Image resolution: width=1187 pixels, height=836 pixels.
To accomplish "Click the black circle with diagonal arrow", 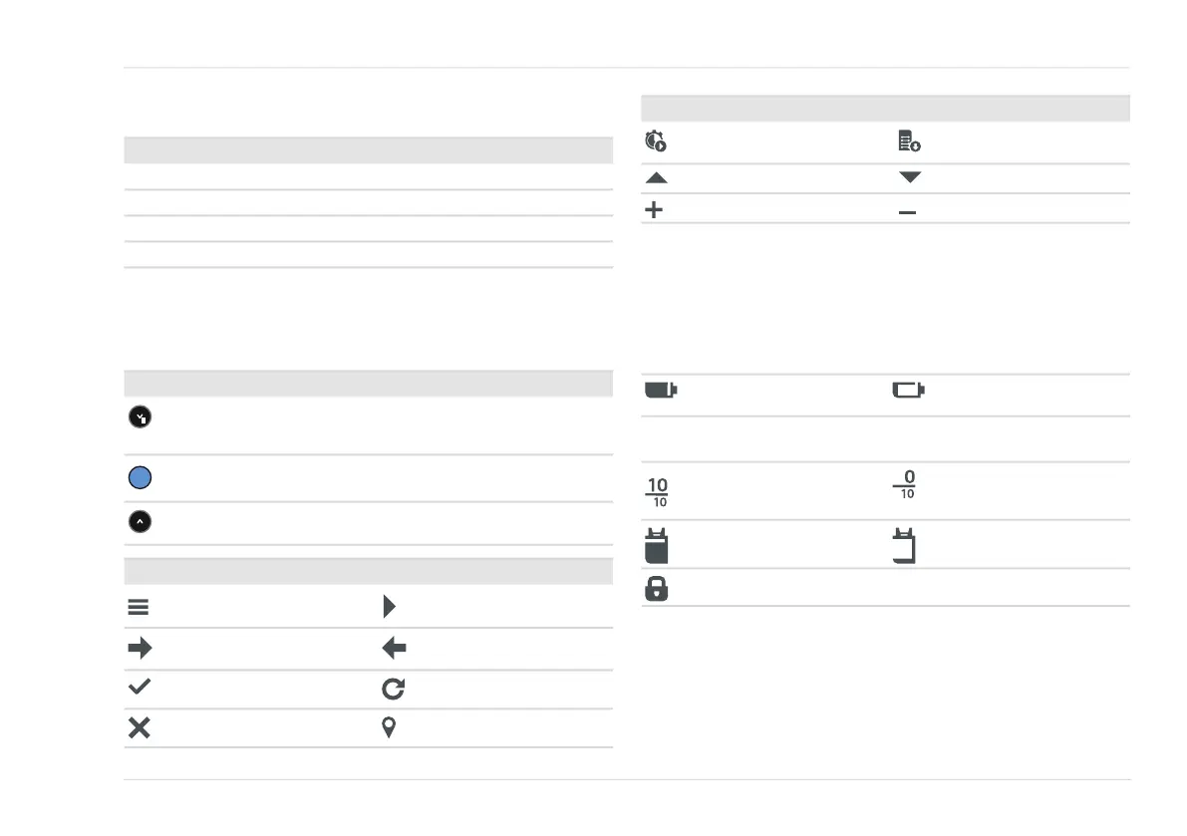I will (x=141, y=417).
